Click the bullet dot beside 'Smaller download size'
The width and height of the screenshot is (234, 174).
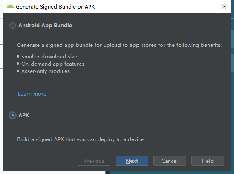point(18,56)
